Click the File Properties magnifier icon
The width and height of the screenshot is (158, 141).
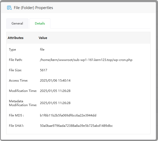(x=9, y=8)
